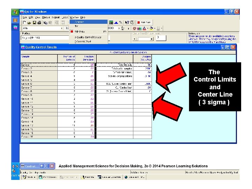Image resolution: width=252 pixels, height=189 pixels.
Task: Select Tile in the Window menu
Action: click(89, 26)
